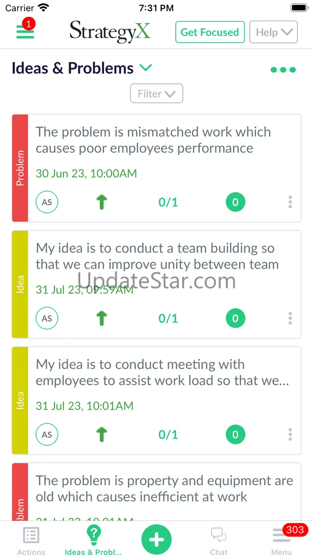Open the AS avatar on the mismatched work card

(x=47, y=202)
